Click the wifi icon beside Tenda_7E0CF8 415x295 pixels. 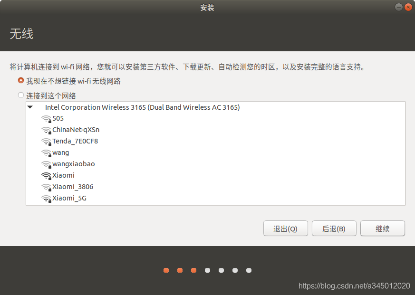[x=46, y=142]
